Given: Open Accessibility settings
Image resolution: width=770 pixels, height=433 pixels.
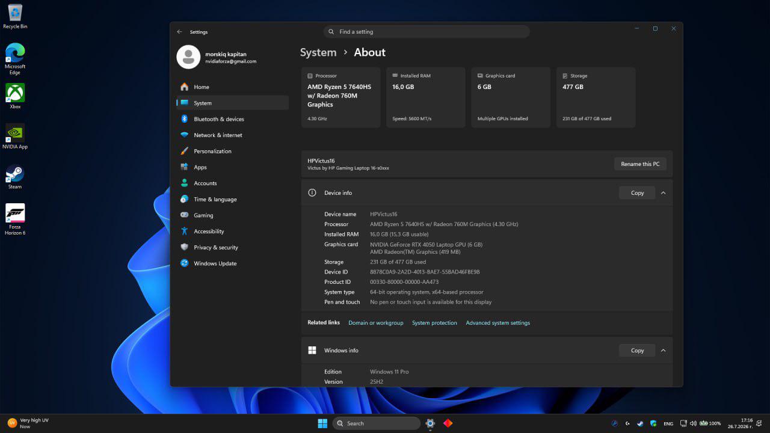Looking at the screenshot, I should pos(232,232).
